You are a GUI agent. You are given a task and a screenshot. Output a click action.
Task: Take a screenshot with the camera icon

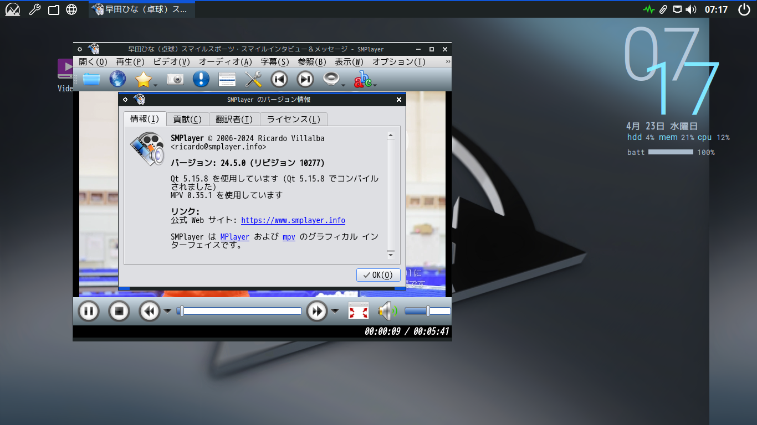tap(175, 79)
